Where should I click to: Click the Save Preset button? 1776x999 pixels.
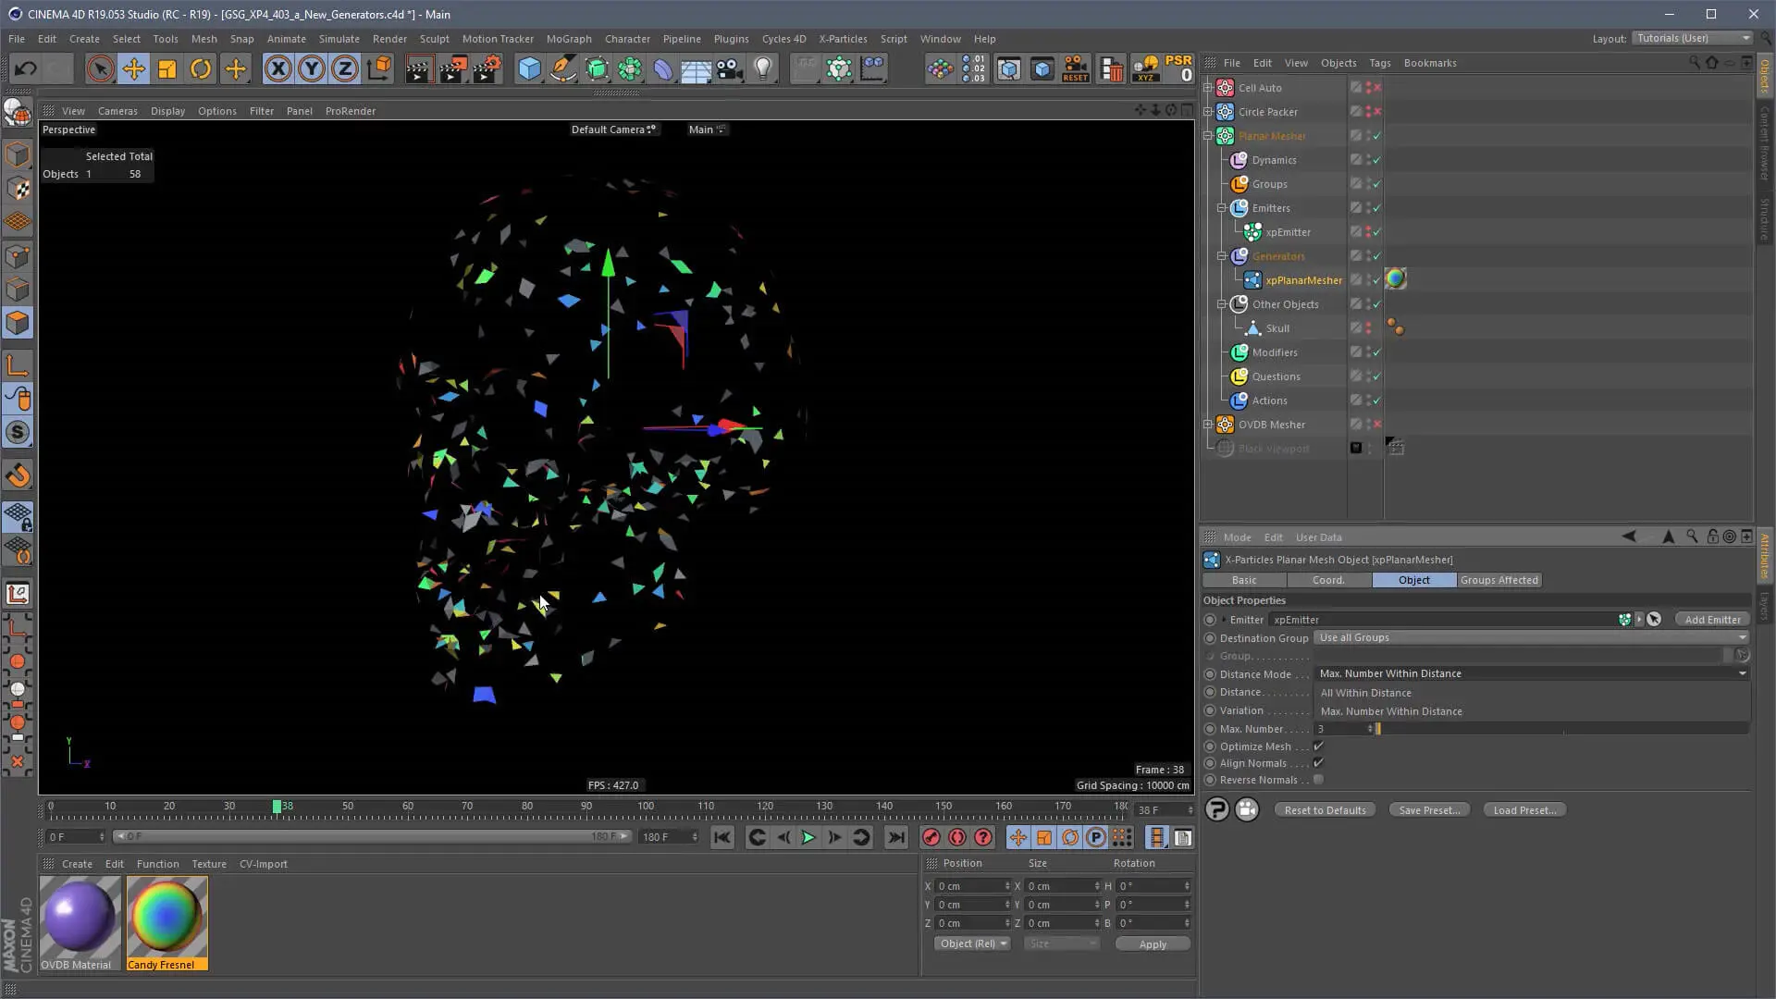pyautogui.click(x=1429, y=810)
